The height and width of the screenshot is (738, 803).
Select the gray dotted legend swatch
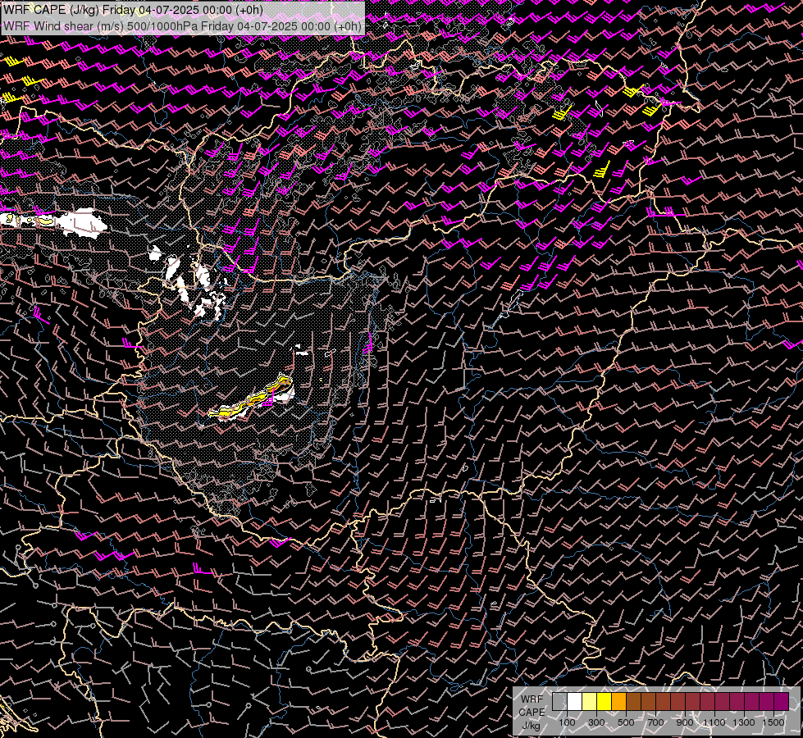point(559,702)
